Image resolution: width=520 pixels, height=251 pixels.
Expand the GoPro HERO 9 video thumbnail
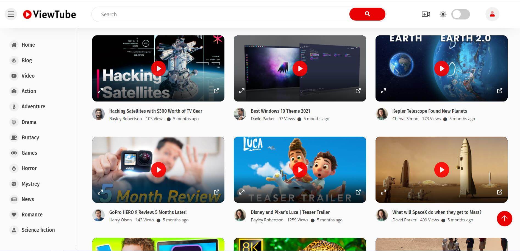click(100, 192)
